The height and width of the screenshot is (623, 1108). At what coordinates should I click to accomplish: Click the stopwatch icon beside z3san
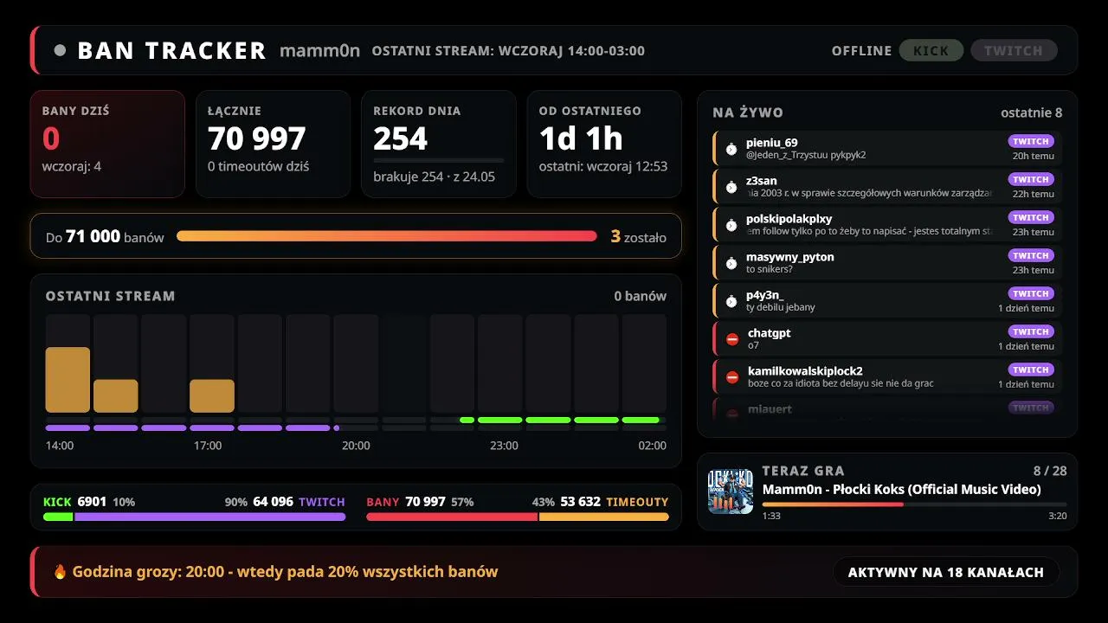coord(731,187)
